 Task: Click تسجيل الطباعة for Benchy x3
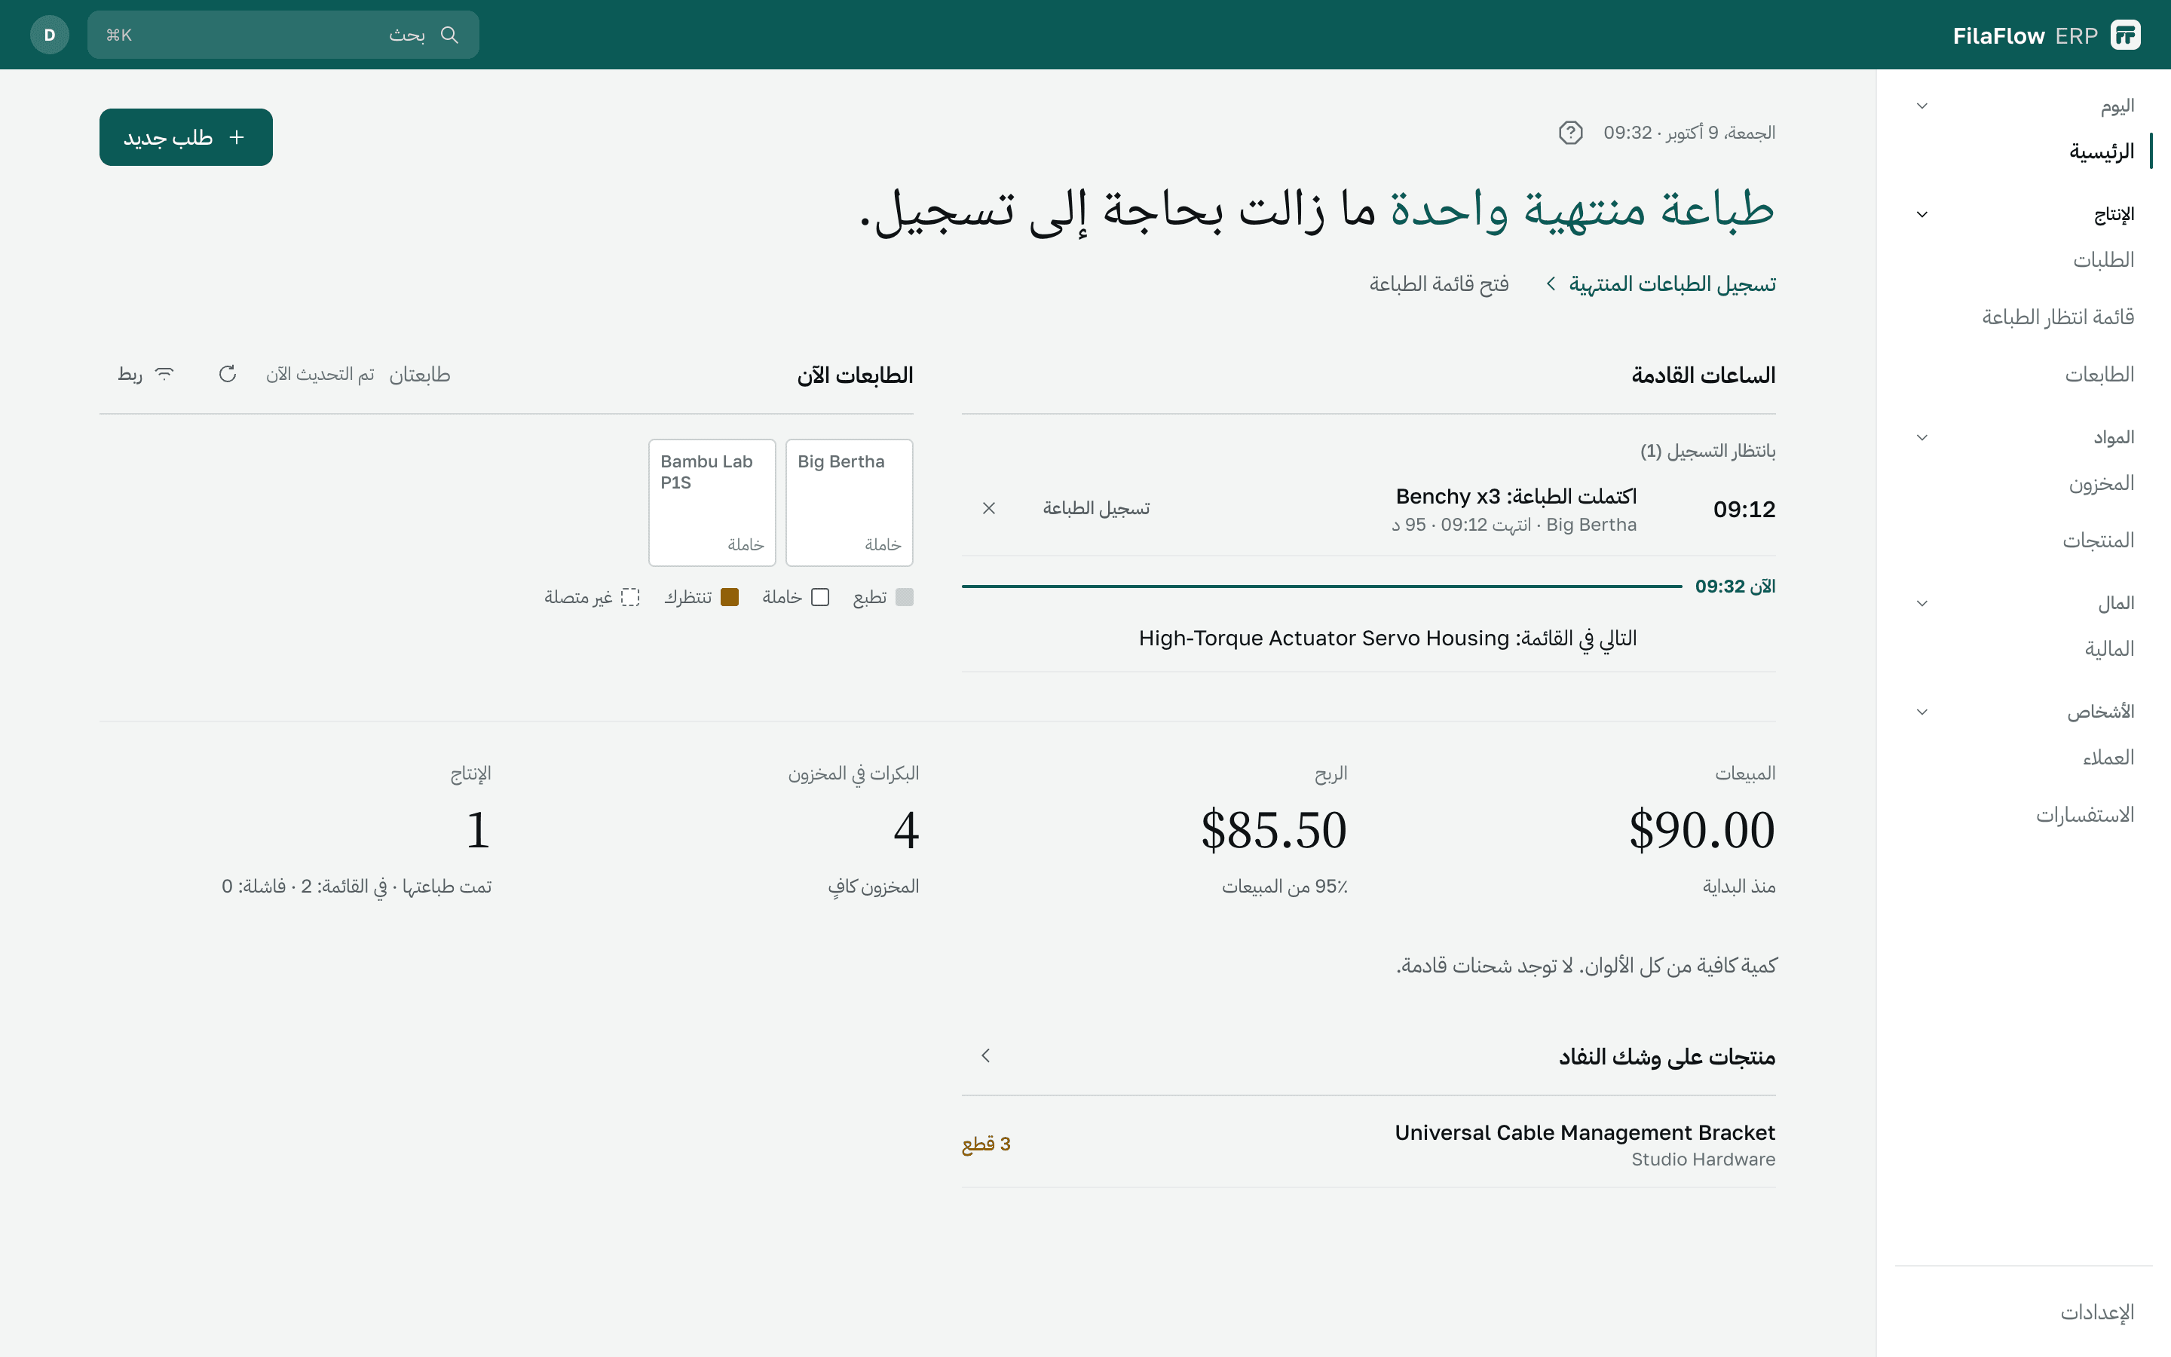click(1096, 508)
